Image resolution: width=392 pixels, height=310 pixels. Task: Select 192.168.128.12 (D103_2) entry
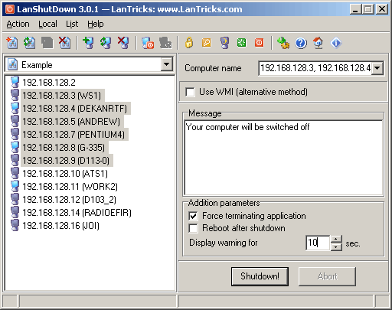(x=69, y=200)
